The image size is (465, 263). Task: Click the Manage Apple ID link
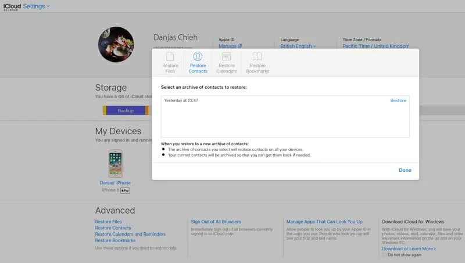[x=230, y=46]
